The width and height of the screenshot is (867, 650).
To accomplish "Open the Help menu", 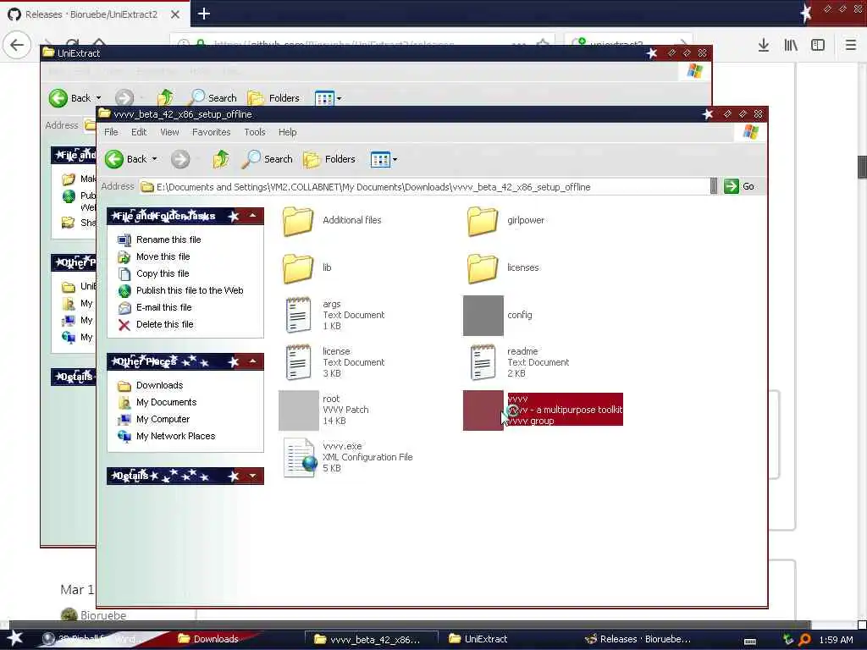I will [x=287, y=132].
